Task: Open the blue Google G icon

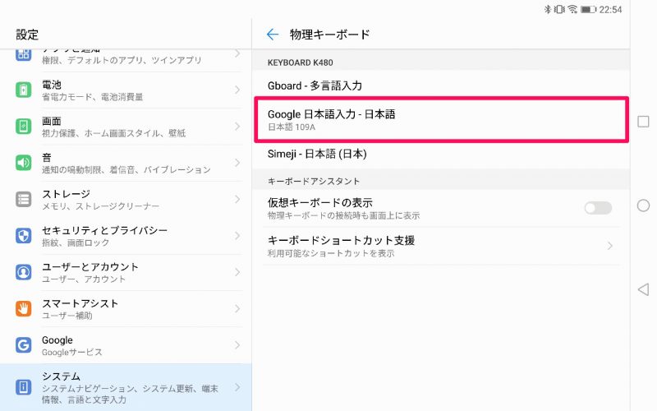Action: [24, 345]
